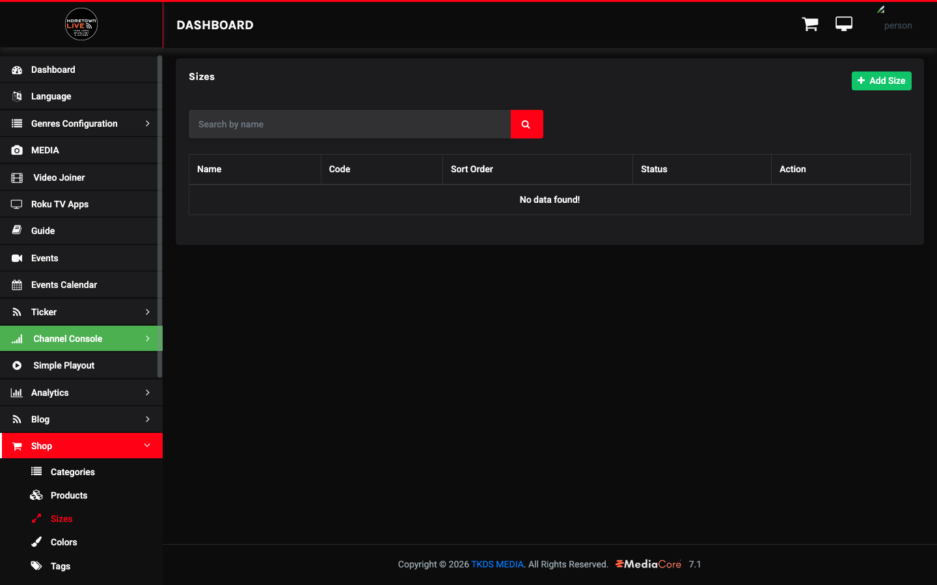This screenshot has height=585, width=937.
Task: Expand the Analytics submenu arrow
Action: pyautogui.click(x=148, y=393)
